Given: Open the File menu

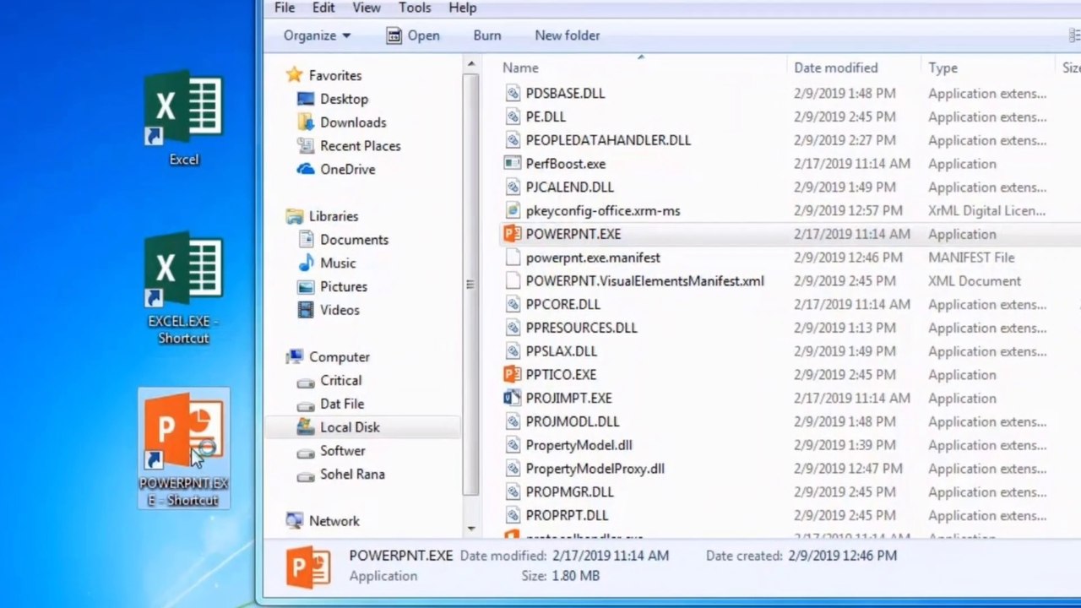Looking at the screenshot, I should [x=285, y=8].
